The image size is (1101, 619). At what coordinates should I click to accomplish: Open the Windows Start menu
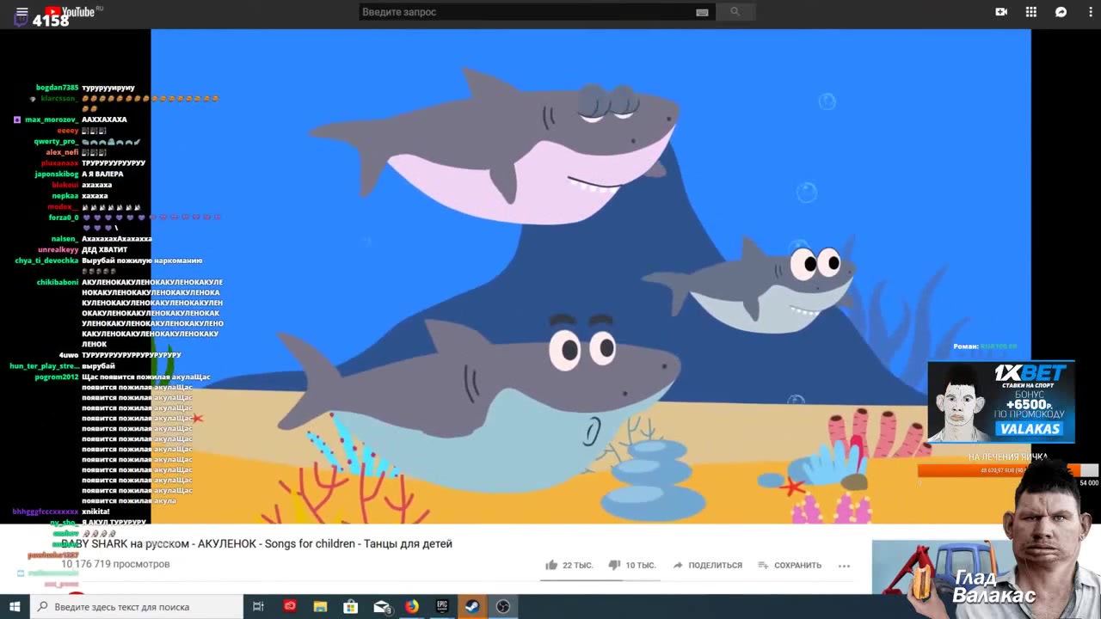[15, 606]
